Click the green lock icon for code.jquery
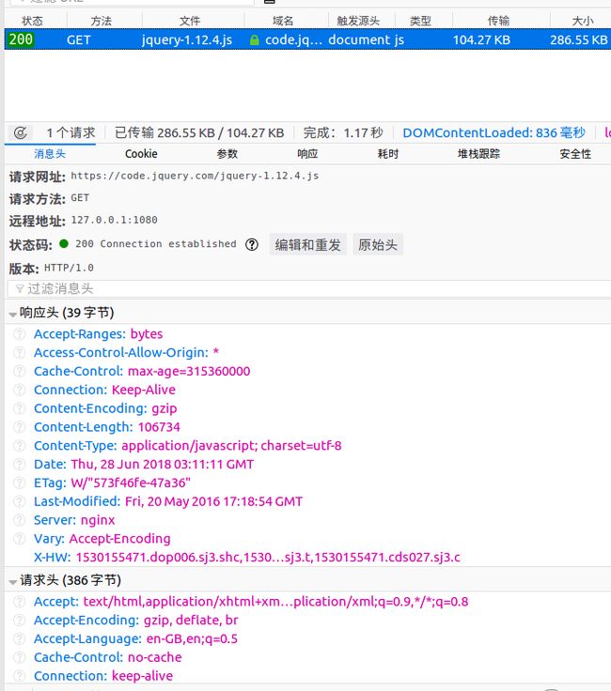 (x=254, y=40)
